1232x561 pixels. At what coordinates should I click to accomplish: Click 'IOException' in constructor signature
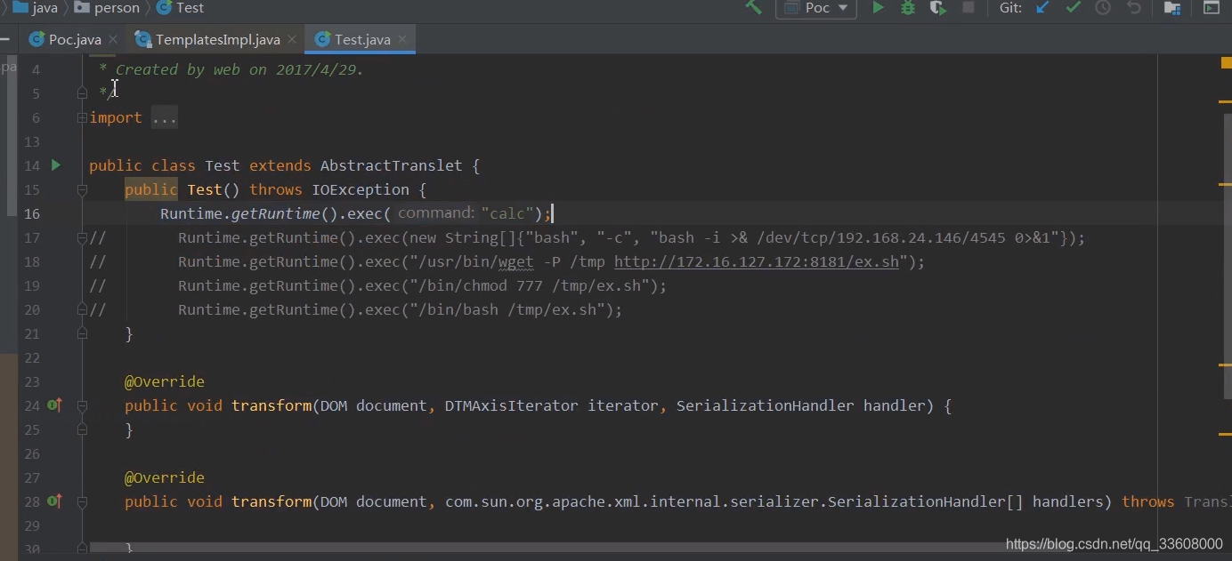click(x=361, y=189)
